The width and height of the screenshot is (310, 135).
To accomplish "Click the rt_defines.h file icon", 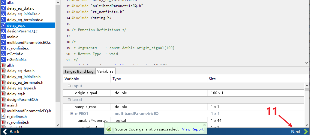I will click(x=3, y=116).
